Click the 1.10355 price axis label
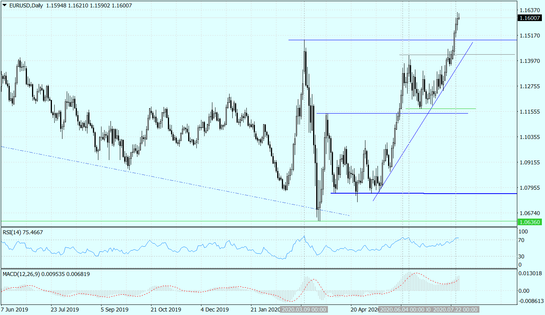Screen dimensions: 545x315 point(530,137)
